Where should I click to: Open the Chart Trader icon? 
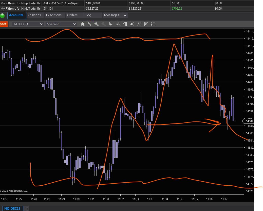125,24
